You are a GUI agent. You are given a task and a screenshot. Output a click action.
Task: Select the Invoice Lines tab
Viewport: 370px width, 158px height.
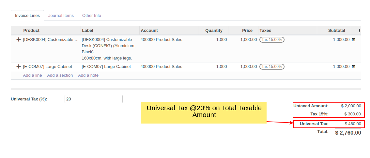click(27, 16)
